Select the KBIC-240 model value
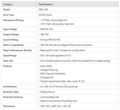The width and height of the screenshot is (120, 110). point(43,10)
